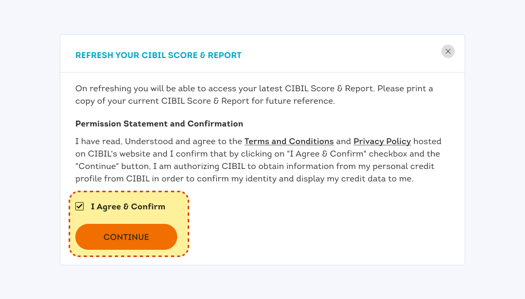Close the refresh CIBIL score dialog
Image resolution: width=525 pixels, height=299 pixels.
tap(448, 51)
